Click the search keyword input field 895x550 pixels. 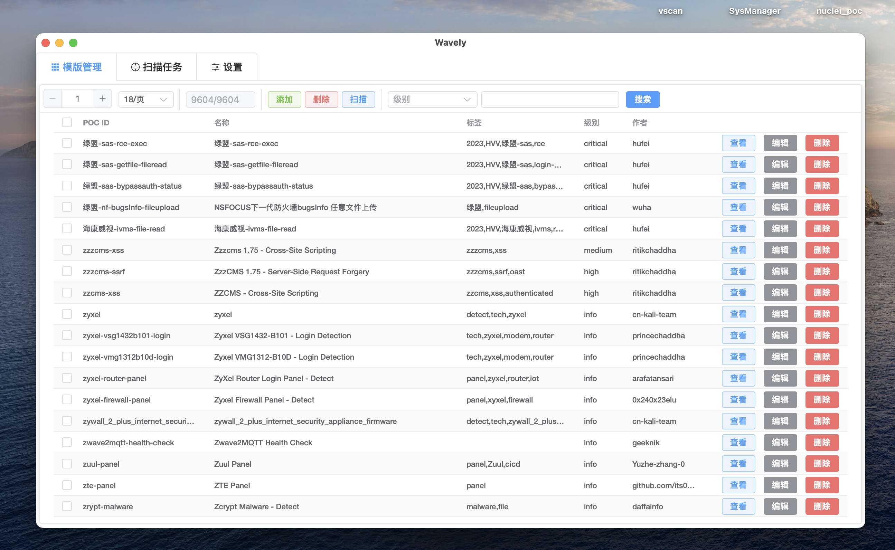click(x=549, y=99)
